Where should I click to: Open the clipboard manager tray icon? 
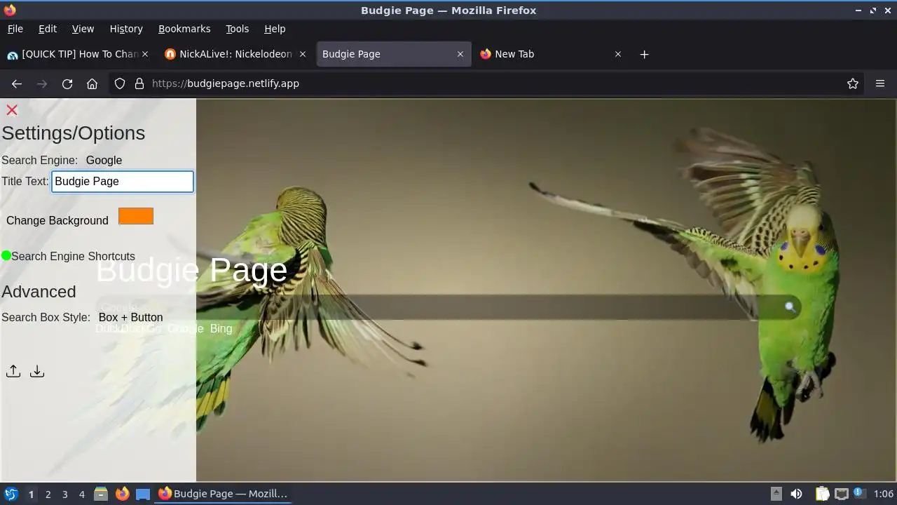pyautogui.click(x=822, y=494)
